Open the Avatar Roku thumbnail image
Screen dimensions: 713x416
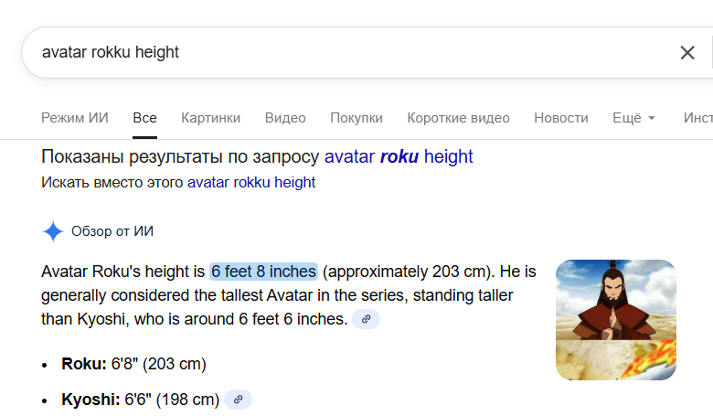click(615, 320)
